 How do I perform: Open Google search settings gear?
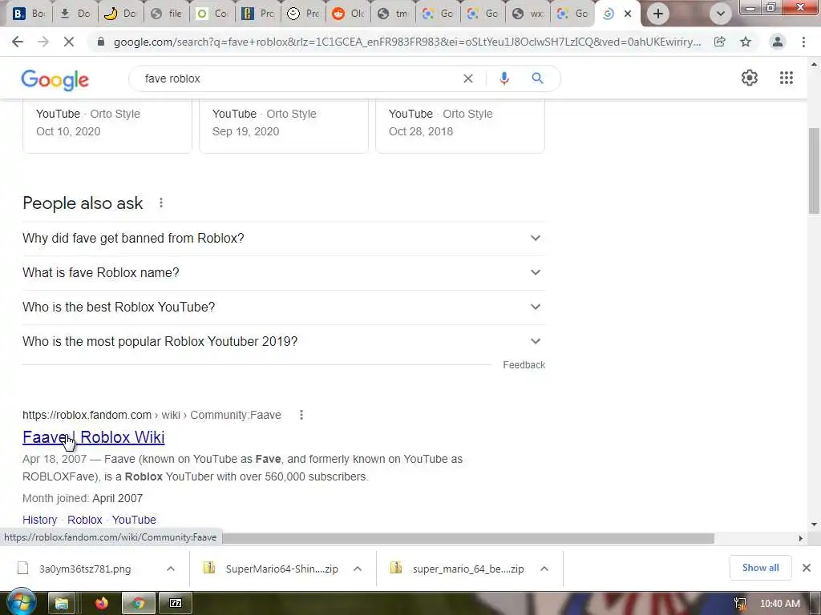pyautogui.click(x=750, y=78)
